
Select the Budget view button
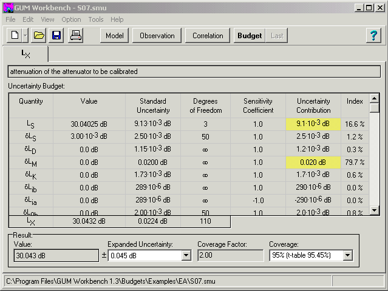[x=250, y=36]
